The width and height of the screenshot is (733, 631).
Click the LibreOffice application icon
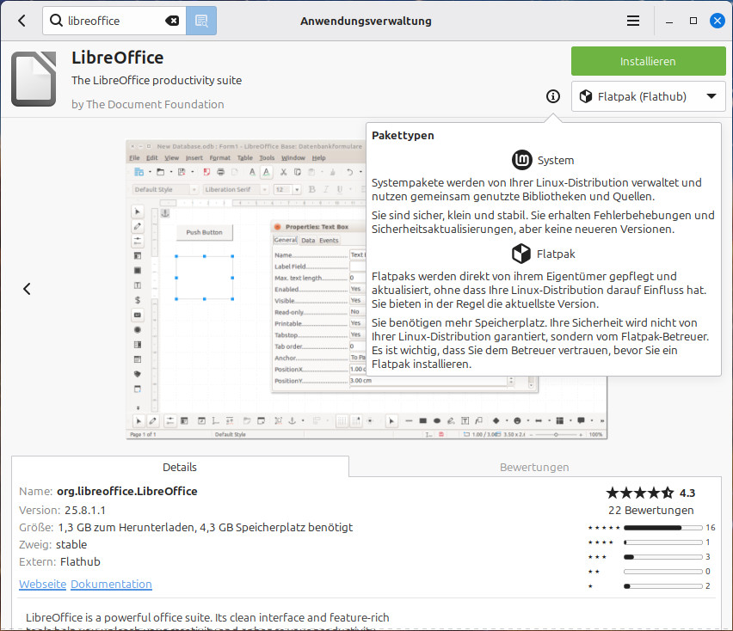click(35, 79)
